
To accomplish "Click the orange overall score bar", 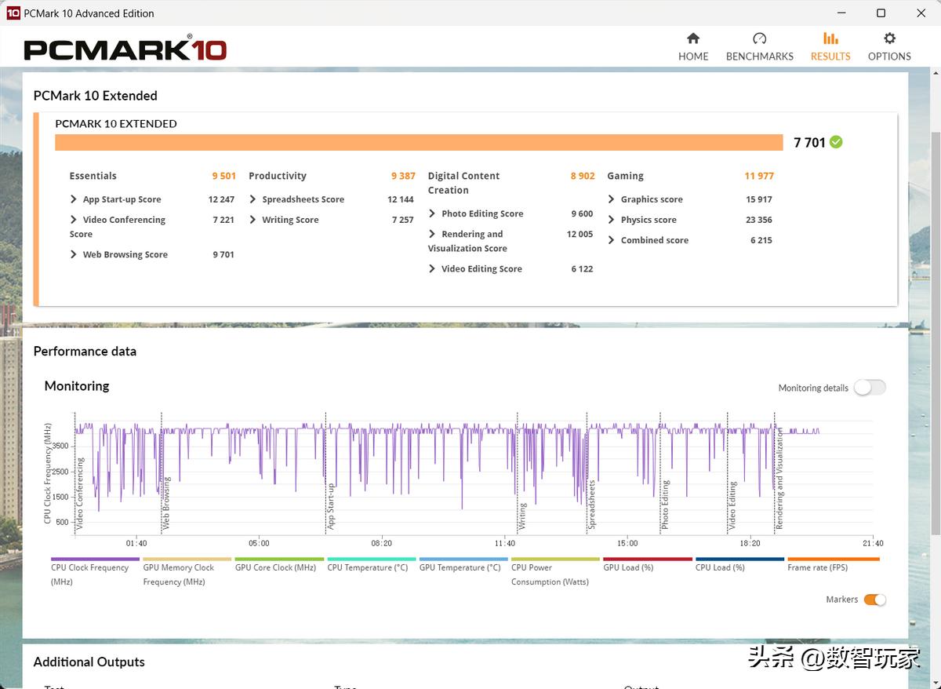I will click(x=419, y=142).
